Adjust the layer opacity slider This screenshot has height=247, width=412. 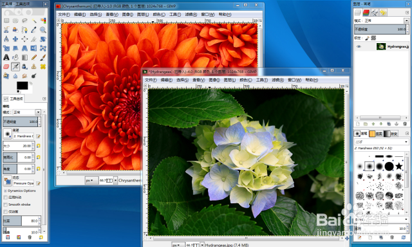pyautogui.click(x=381, y=29)
